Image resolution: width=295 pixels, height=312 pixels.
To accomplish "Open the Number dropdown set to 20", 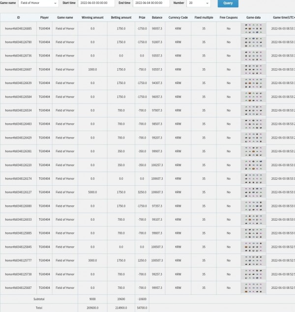I will (x=199, y=3).
